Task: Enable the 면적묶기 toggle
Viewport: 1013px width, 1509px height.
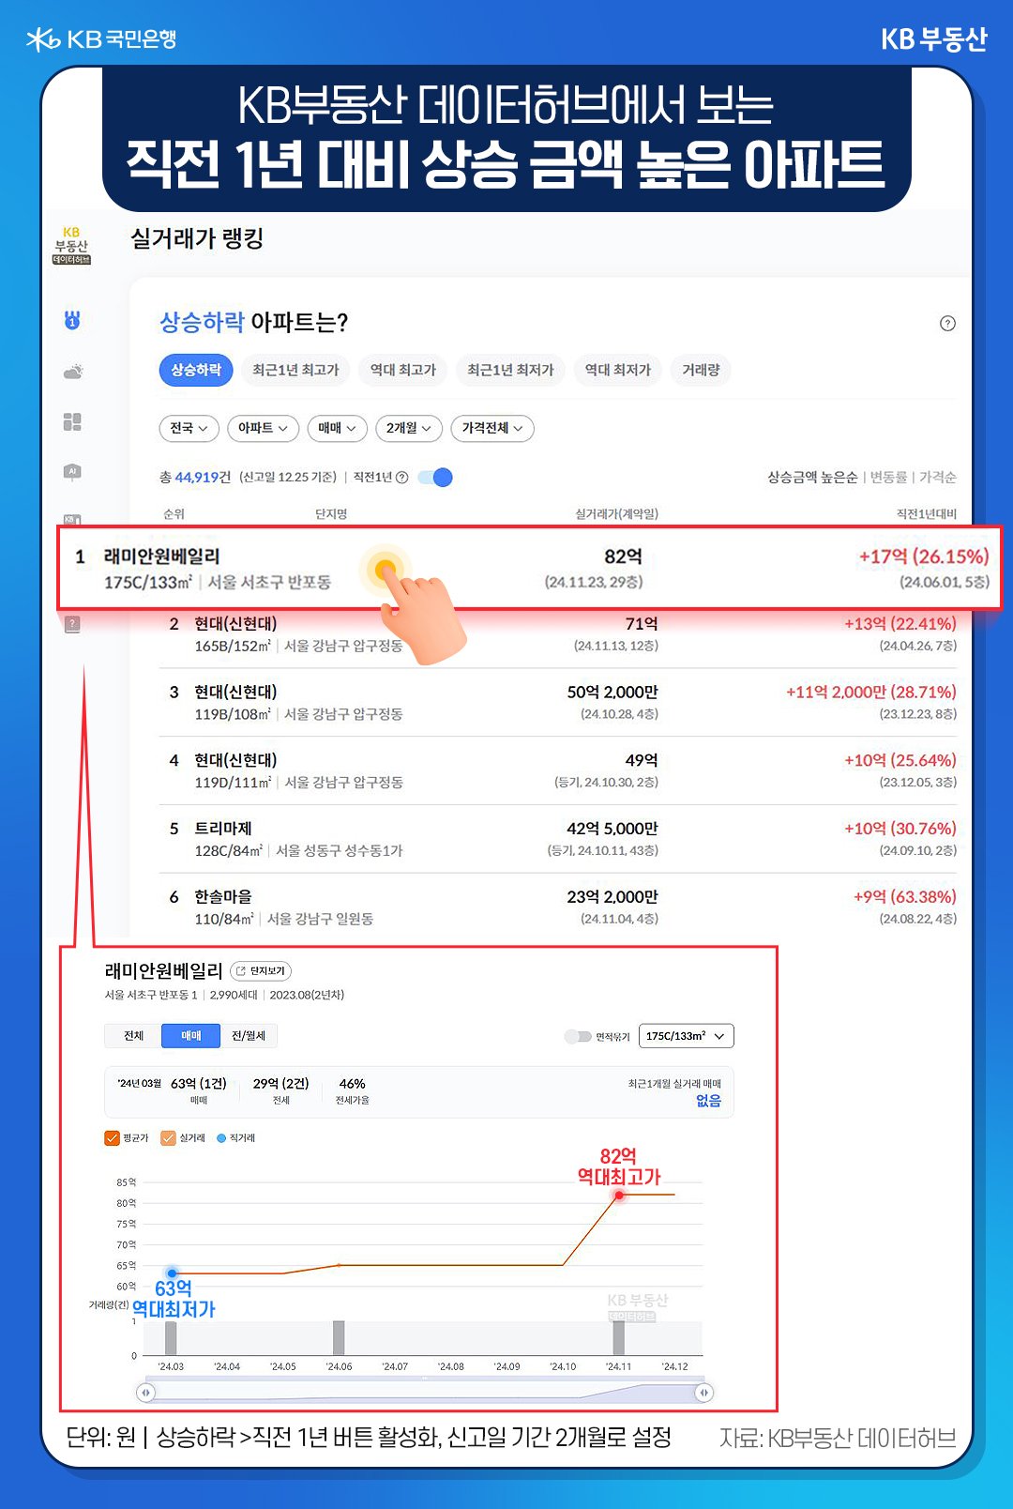Action: coord(578,1036)
